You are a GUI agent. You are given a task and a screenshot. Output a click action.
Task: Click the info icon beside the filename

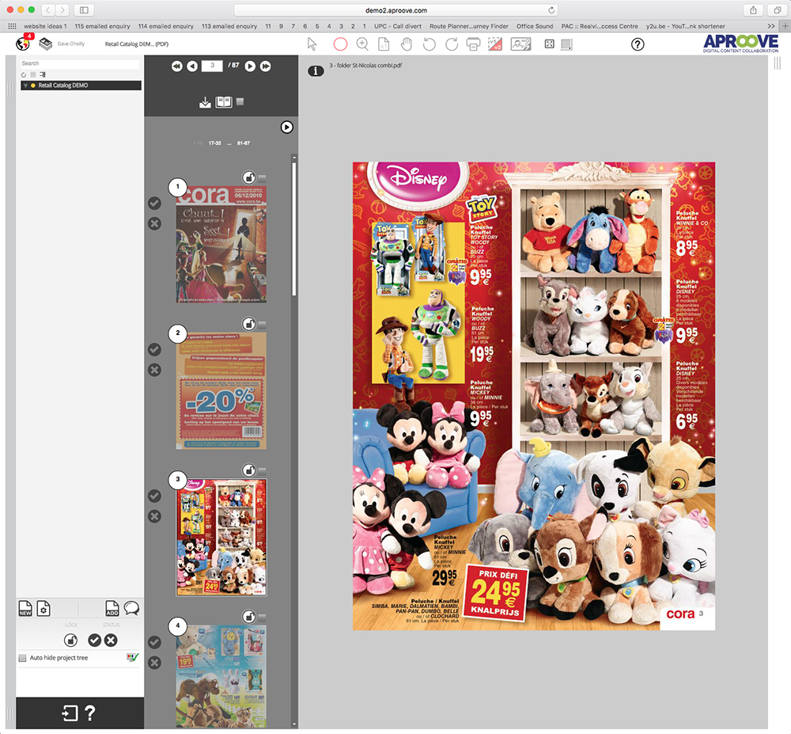[316, 70]
